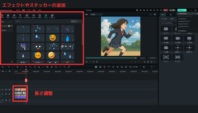198x113 pixels.
Task: Open the ファイル menu
Action: (18, 10)
